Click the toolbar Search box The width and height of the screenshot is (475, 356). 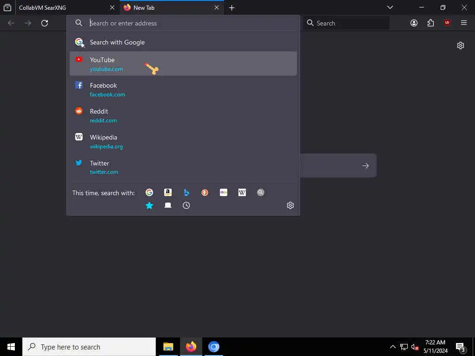(x=346, y=23)
